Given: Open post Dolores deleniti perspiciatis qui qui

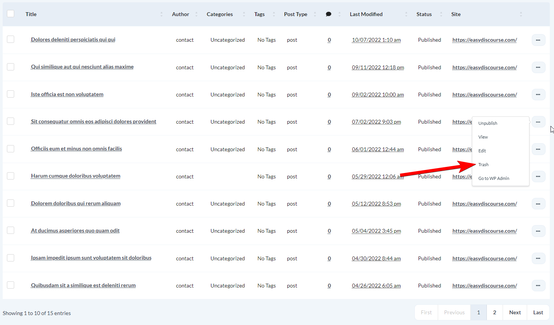Looking at the screenshot, I should click(73, 39).
